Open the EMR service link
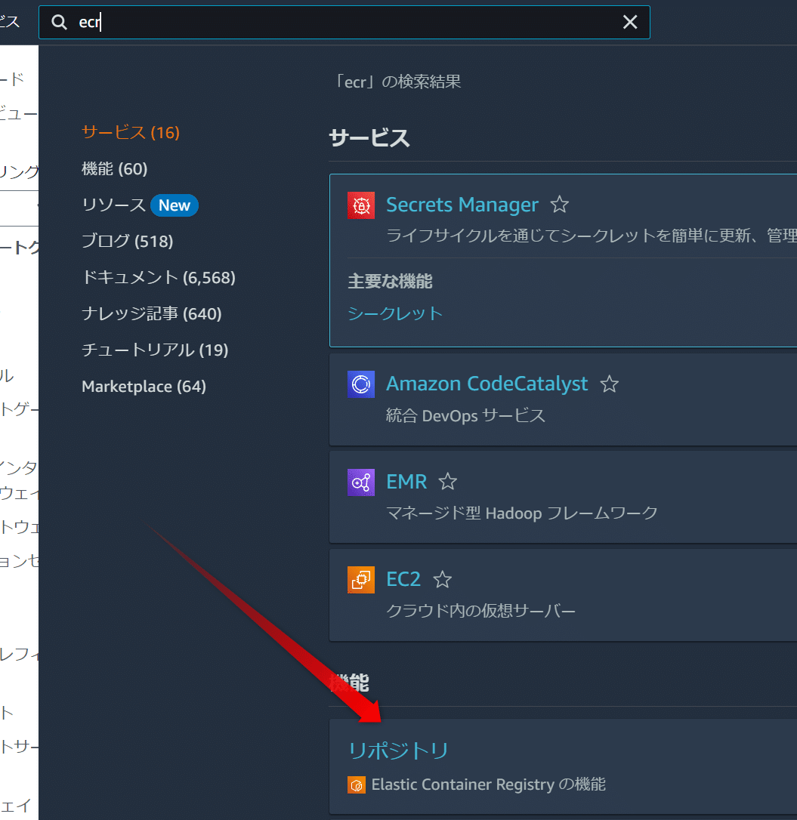The height and width of the screenshot is (820, 797). [x=406, y=482]
